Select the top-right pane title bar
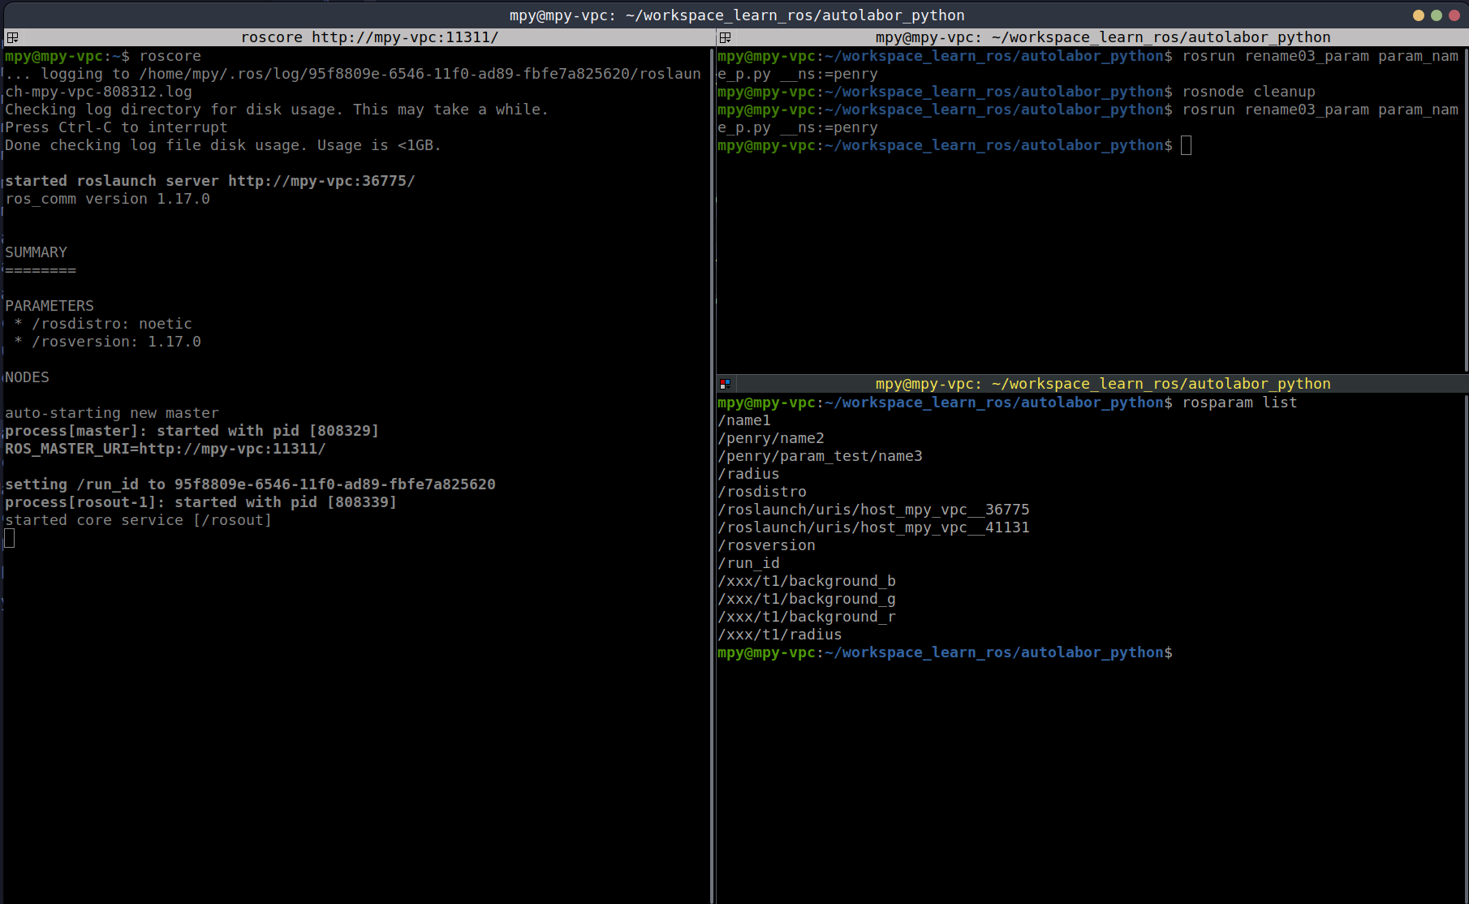The image size is (1469, 904). click(1102, 37)
